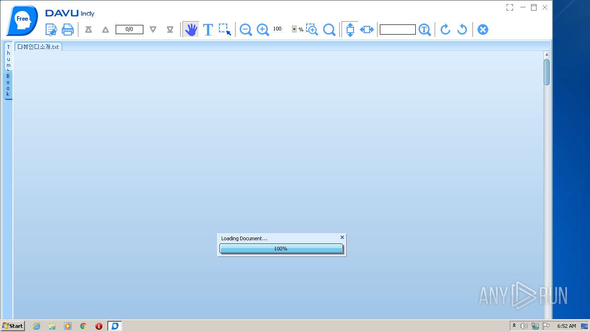
Task: Click DAVU Indy taskbar button
Action: (x=115, y=326)
